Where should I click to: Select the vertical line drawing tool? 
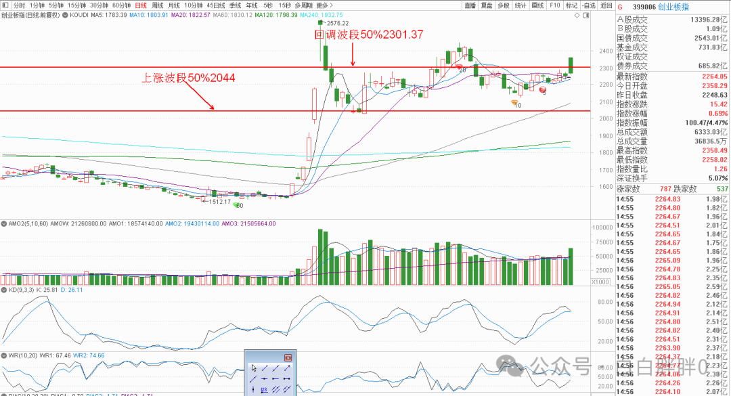click(x=253, y=389)
